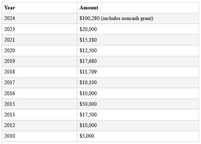
Task: Select the 2018 year cell
Action: [39, 72]
